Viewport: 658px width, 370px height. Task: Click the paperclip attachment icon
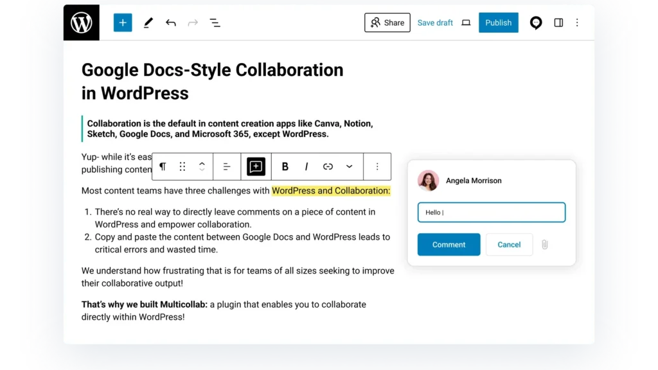(545, 245)
